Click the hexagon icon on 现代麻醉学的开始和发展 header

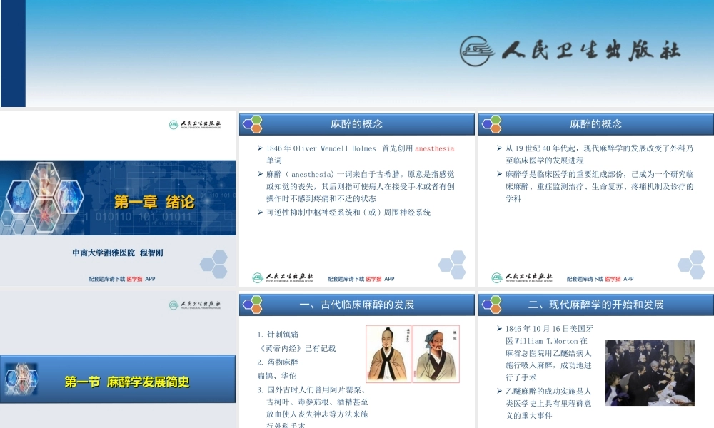click(491, 304)
